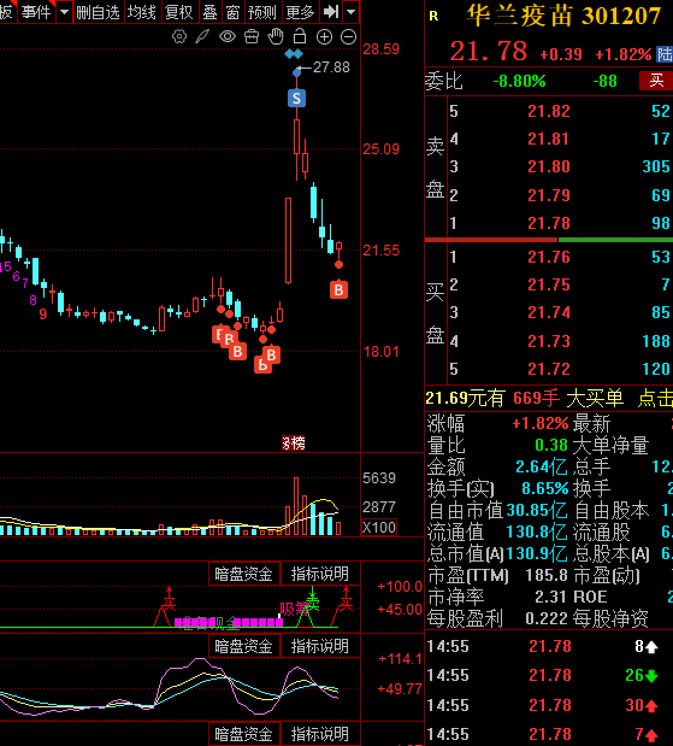Screen dimensions: 673x746
Task: Open chart settings gear icon
Action: tap(179, 37)
